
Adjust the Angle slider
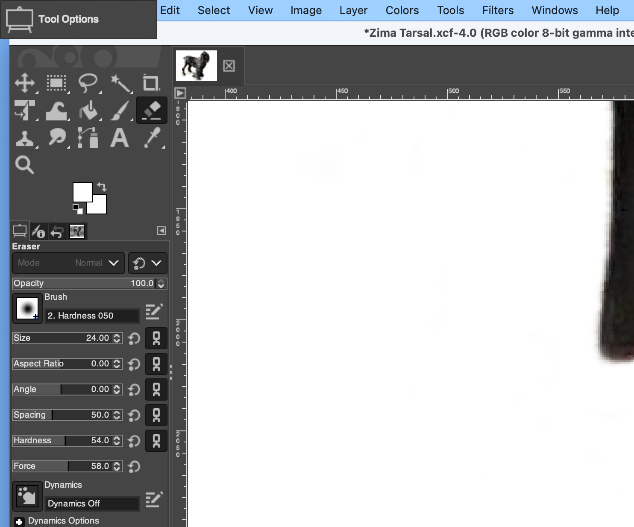coord(62,389)
